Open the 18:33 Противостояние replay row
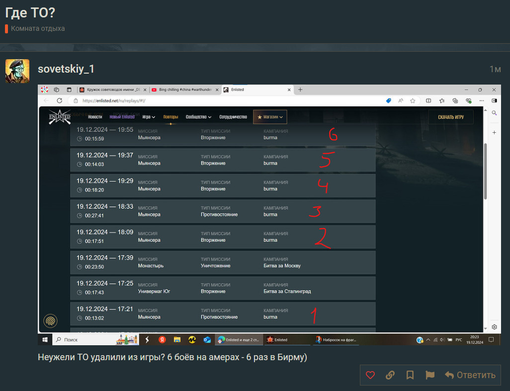 click(x=223, y=211)
